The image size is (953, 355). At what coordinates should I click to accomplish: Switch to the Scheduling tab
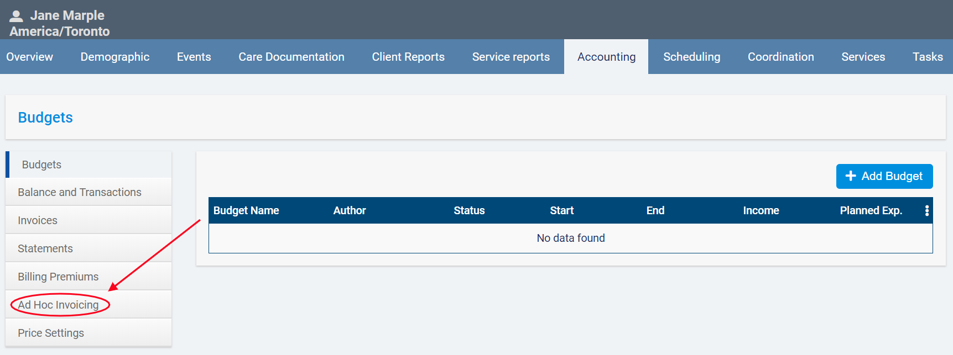691,57
